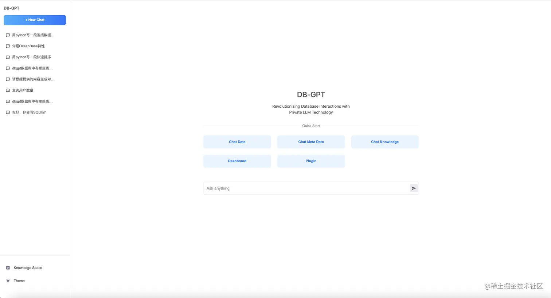Viewport: 551px width, 298px height.
Task: Click chat icon next to 你好，你会写SQL吗?
Action: pos(8,112)
